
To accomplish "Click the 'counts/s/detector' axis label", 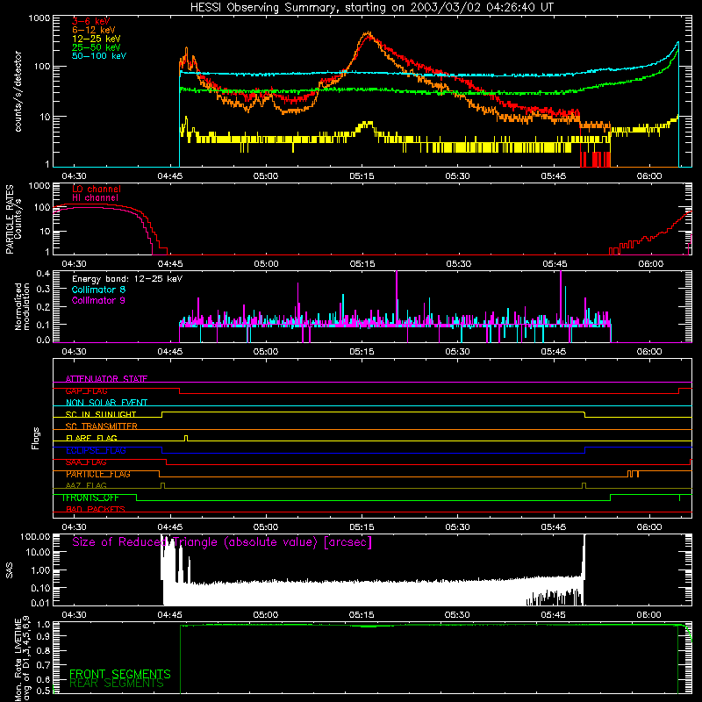I will pyautogui.click(x=18, y=91).
